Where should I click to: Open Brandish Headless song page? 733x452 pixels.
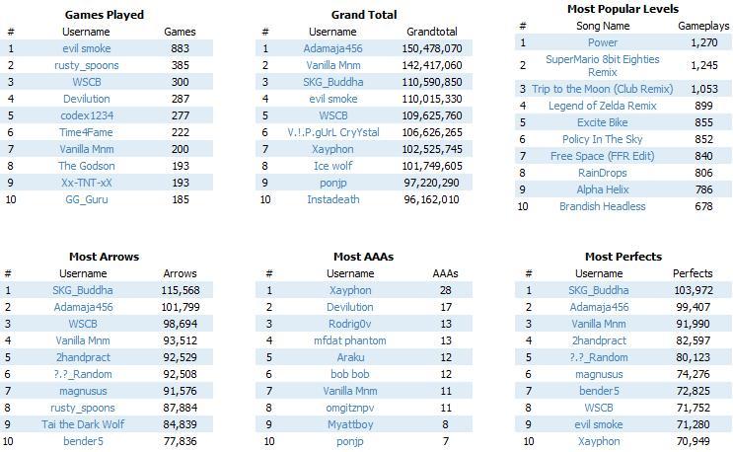tap(603, 206)
